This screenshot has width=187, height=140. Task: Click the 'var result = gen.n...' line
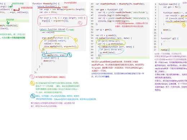(176, 15)
